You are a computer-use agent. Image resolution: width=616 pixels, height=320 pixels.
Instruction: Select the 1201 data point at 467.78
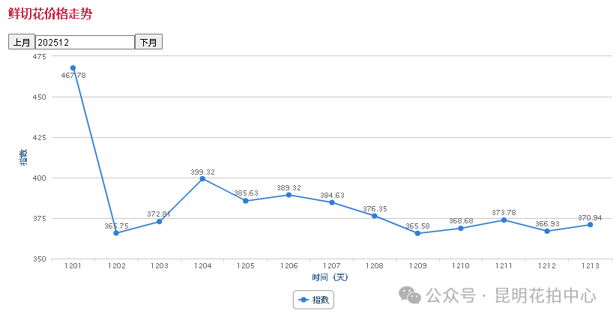(x=73, y=68)
